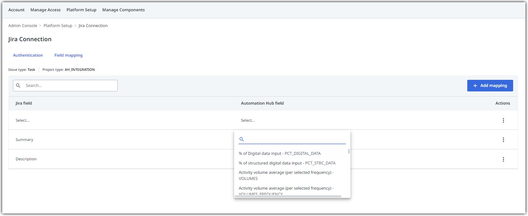Open actions menu for the Select row
This screenshot has height=216, width=528.
point(503,120)
